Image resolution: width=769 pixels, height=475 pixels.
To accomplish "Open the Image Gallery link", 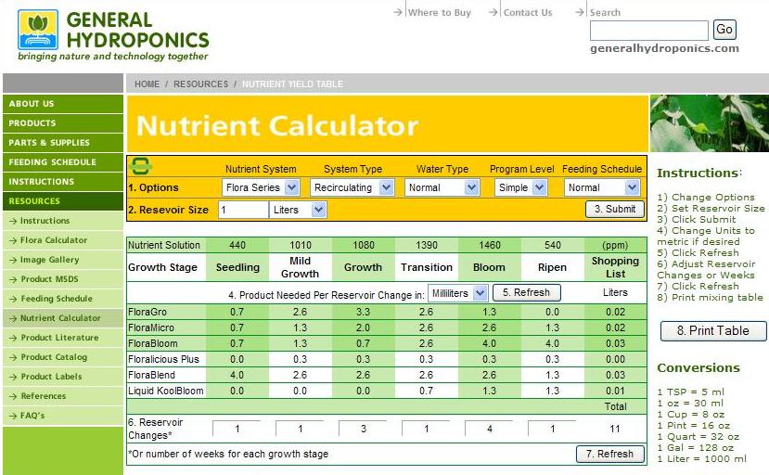I will coord(49,260).
